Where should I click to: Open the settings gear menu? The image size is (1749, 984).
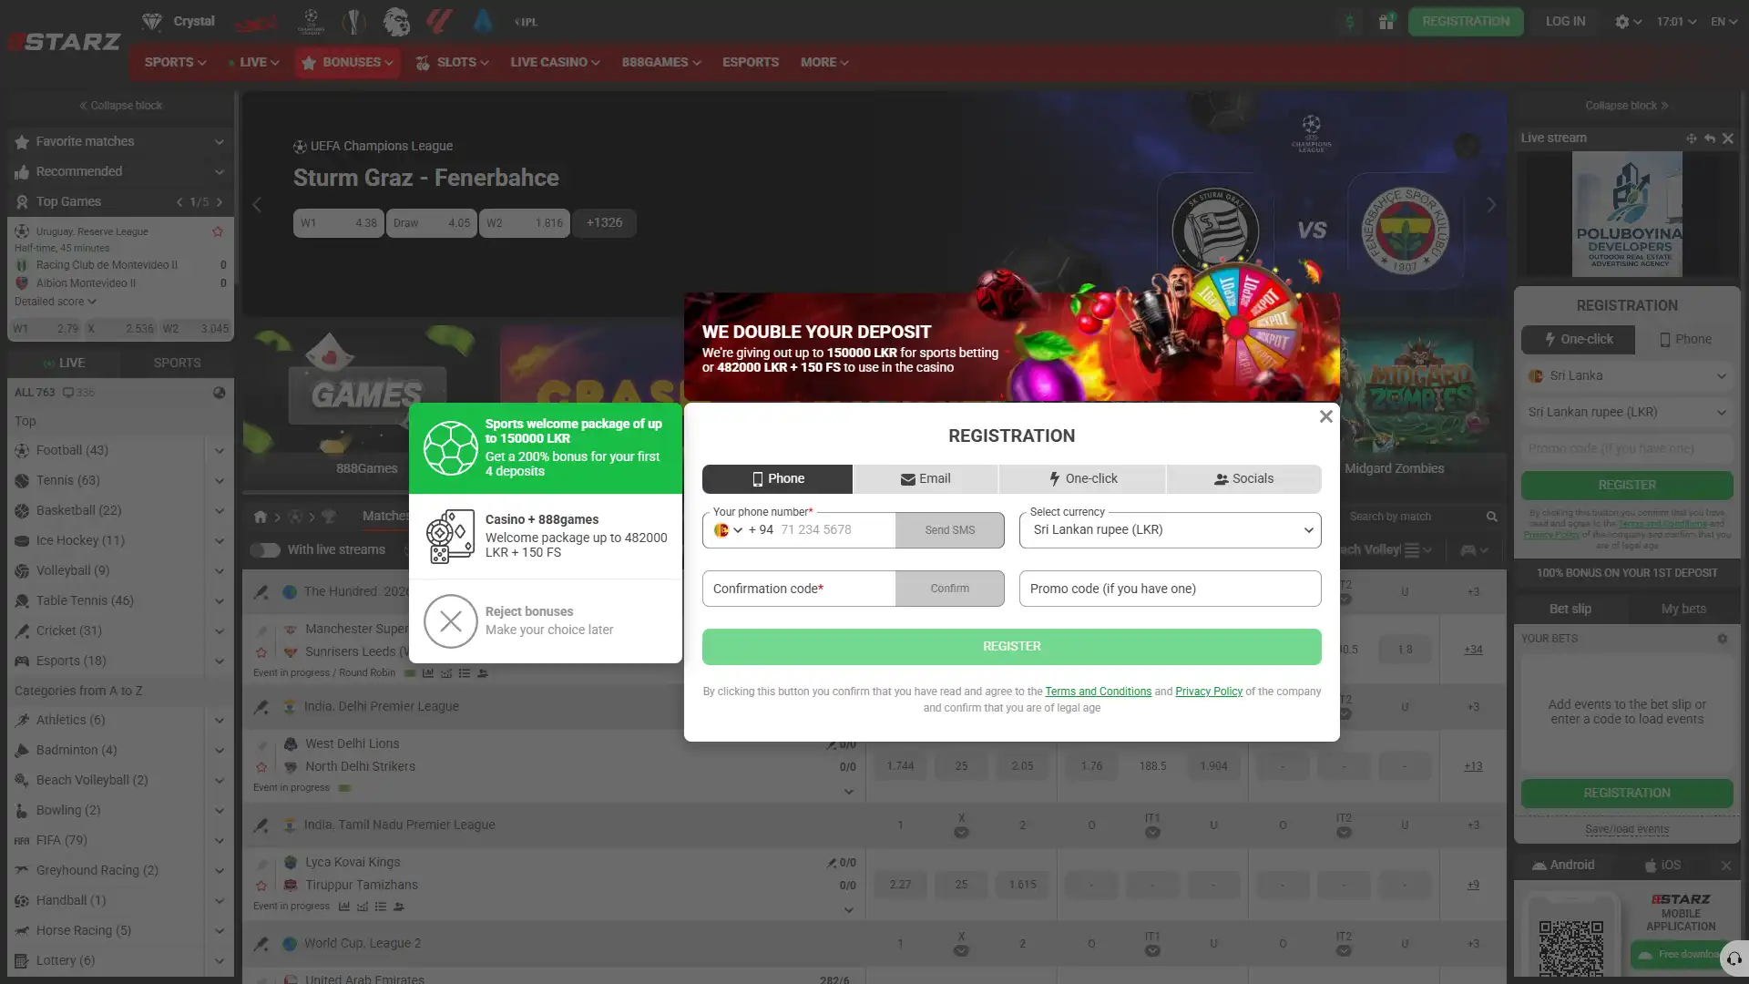[x=1628, y=22]
